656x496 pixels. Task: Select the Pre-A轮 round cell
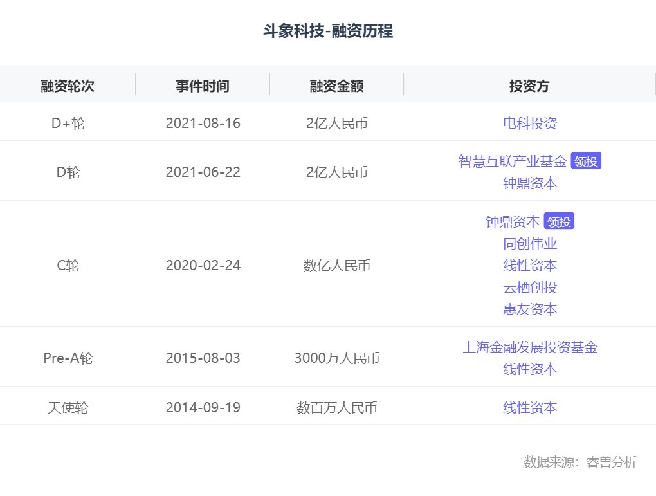coord(68,358)
